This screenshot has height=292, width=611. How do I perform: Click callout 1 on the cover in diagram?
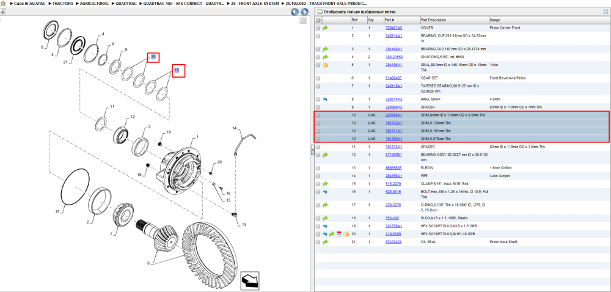(197, 137)
